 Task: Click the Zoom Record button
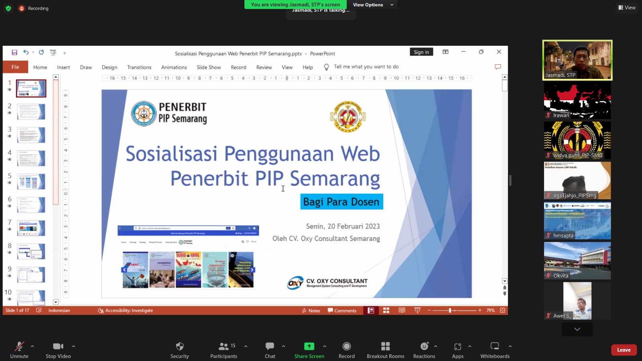coord(347,350)
